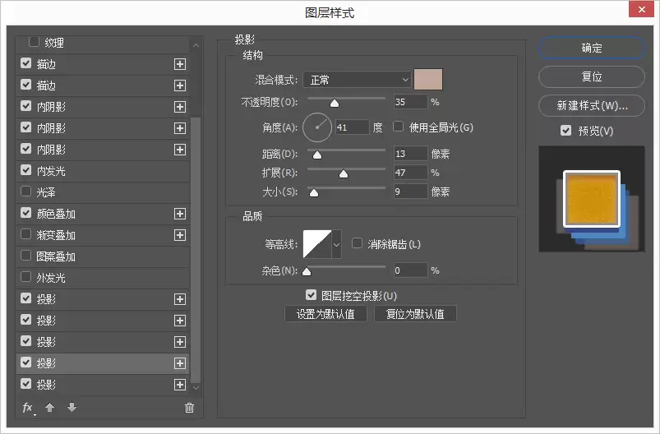Image resolution: width=660 pixels, height=434 pixels.
Task: Uncheck 图层挖空投影 checkbox
Action: pos(311,295)
